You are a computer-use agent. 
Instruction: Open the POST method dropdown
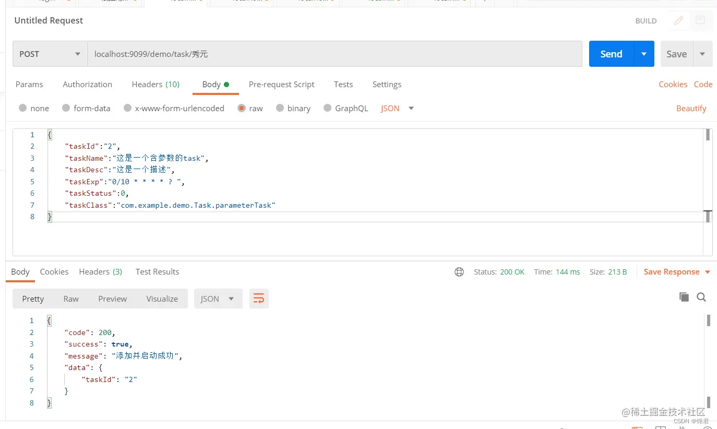tap(50, 54)
